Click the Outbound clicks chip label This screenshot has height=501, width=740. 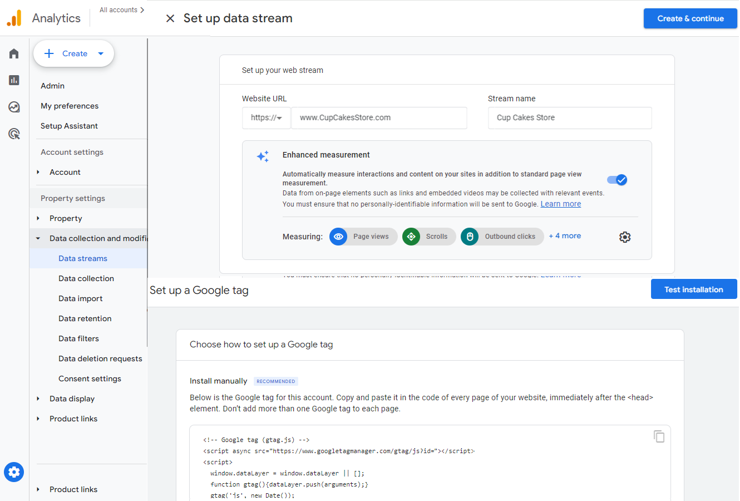click(510, 237)
